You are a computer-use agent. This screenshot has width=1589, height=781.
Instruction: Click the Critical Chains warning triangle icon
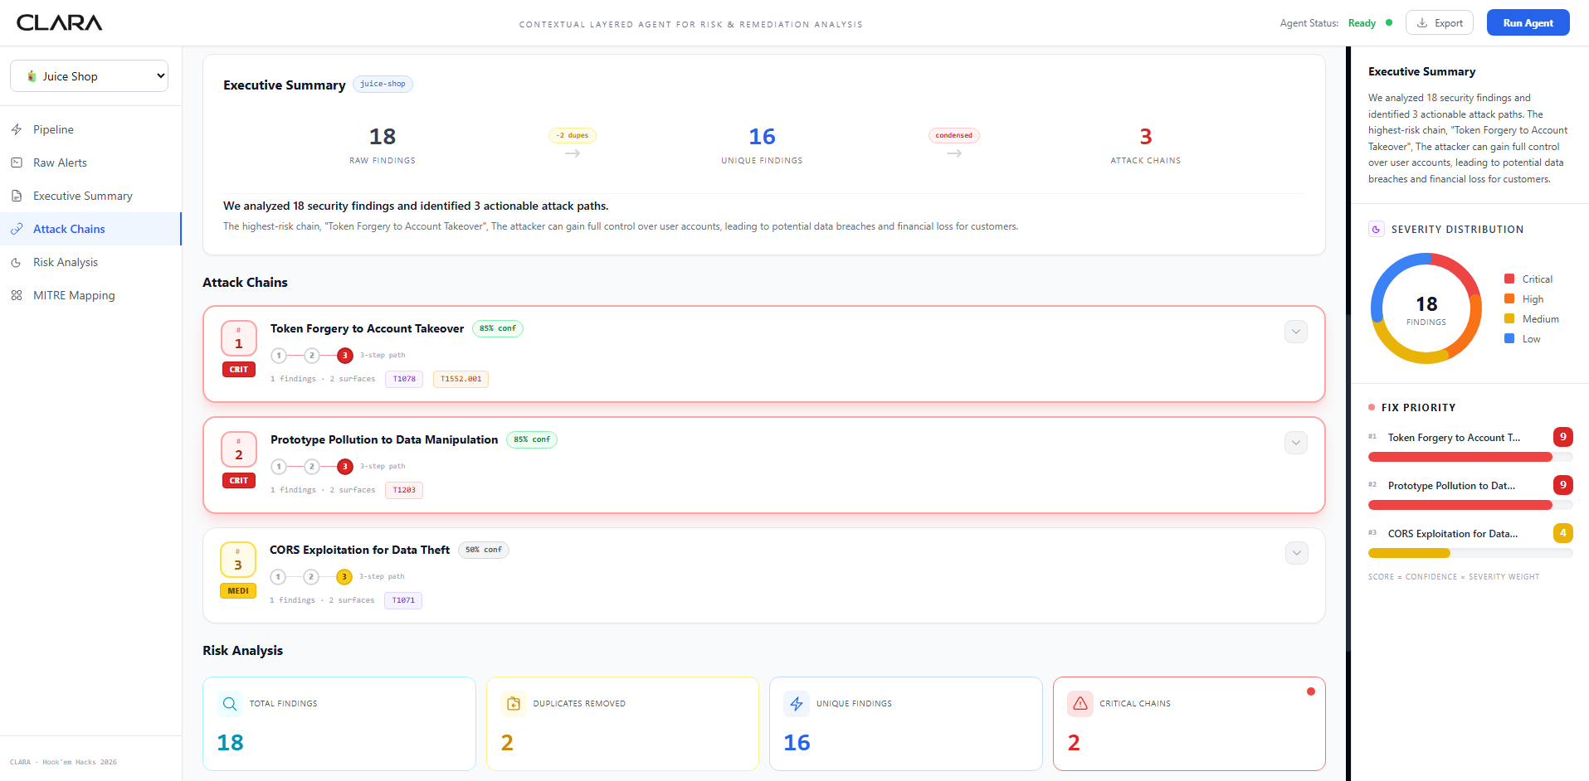1080,704
